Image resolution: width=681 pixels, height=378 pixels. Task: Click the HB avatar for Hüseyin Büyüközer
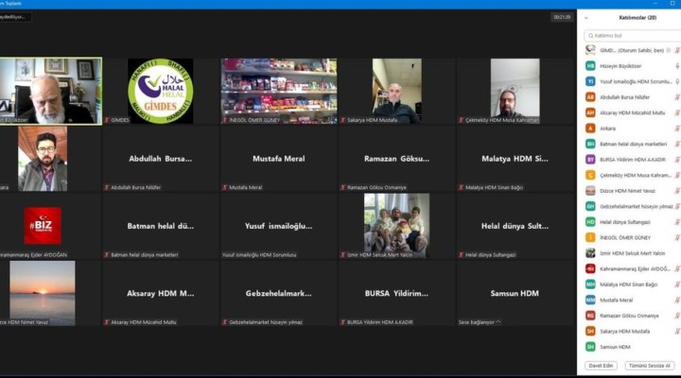[x=590, y=66]
